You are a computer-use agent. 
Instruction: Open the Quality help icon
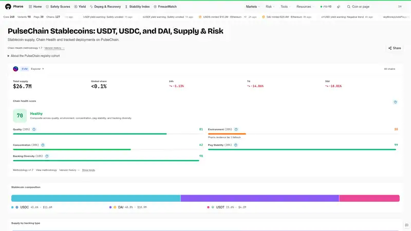click(x=34, y=129)
